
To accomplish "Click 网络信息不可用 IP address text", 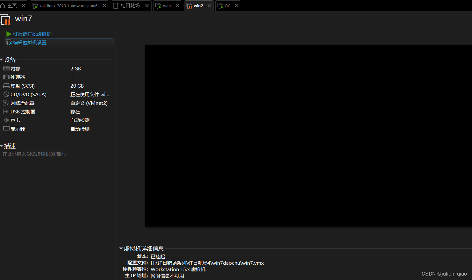I will pyautogui.click(x=167, y=276).
